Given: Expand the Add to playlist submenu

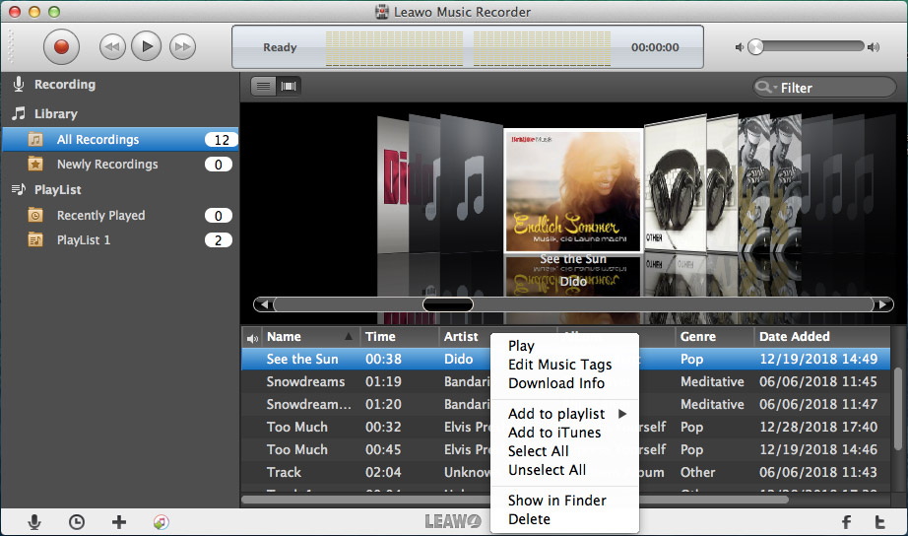Looking at the screenshot, I should (x=564, y=414).
